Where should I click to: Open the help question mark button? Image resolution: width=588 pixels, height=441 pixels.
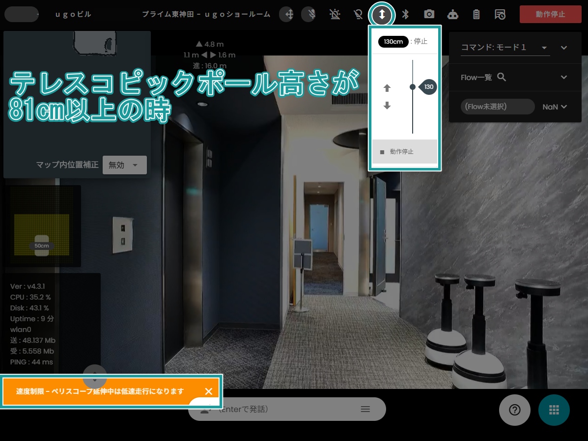514,410
